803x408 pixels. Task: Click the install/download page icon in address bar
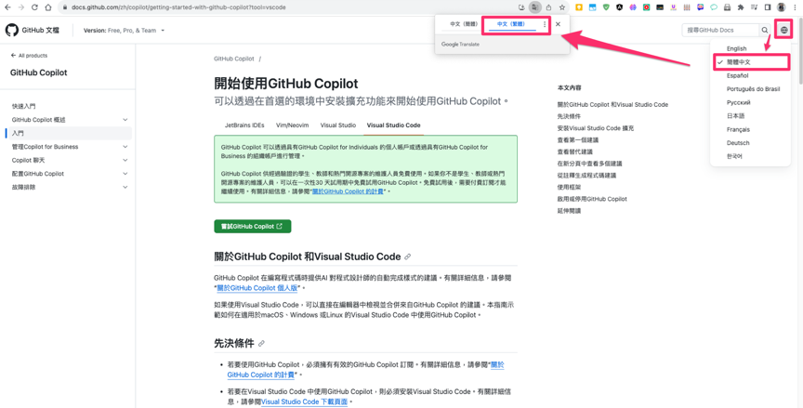pos(521,7)
